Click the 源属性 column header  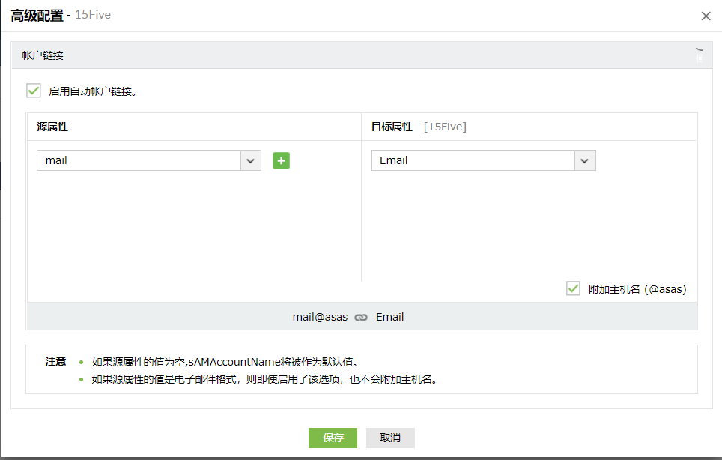54,126
